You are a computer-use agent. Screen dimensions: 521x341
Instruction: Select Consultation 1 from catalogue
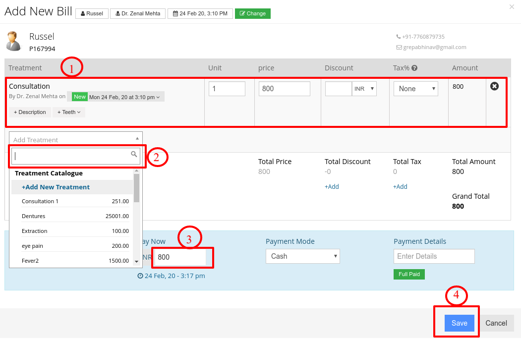(x=75, y=201)
